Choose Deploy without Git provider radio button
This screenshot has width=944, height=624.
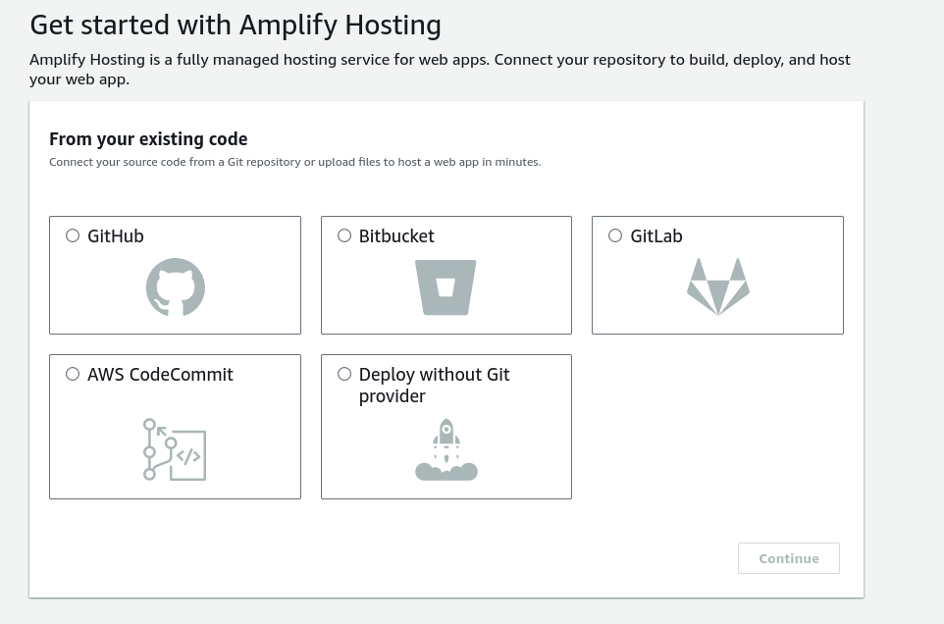344,374
